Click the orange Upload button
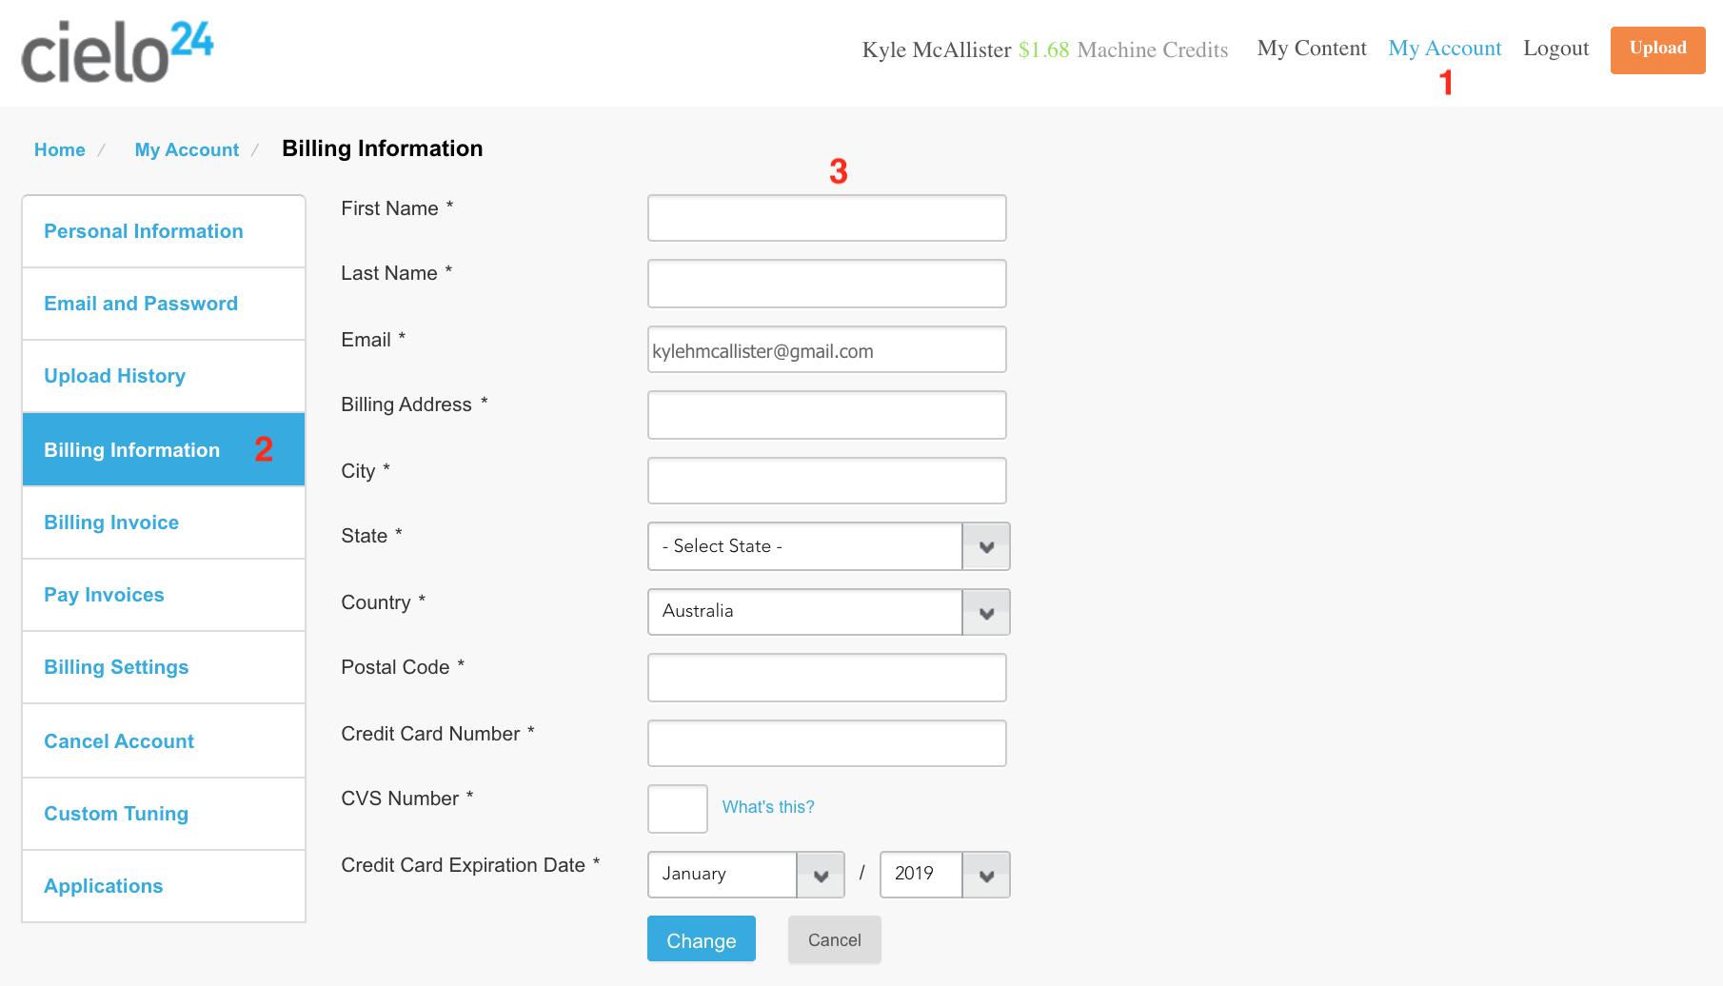Viewport: 1723px width, 986px height. 1657,49
